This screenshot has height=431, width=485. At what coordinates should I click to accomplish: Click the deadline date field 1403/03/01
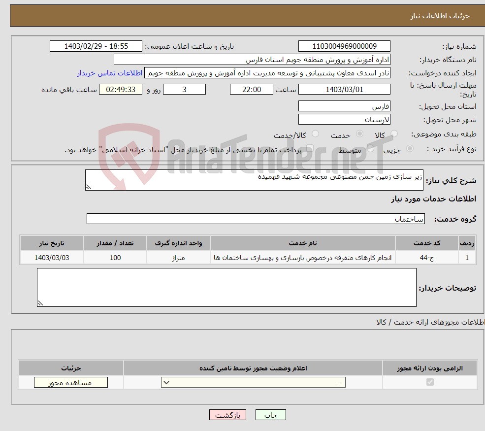pos(344,90)
